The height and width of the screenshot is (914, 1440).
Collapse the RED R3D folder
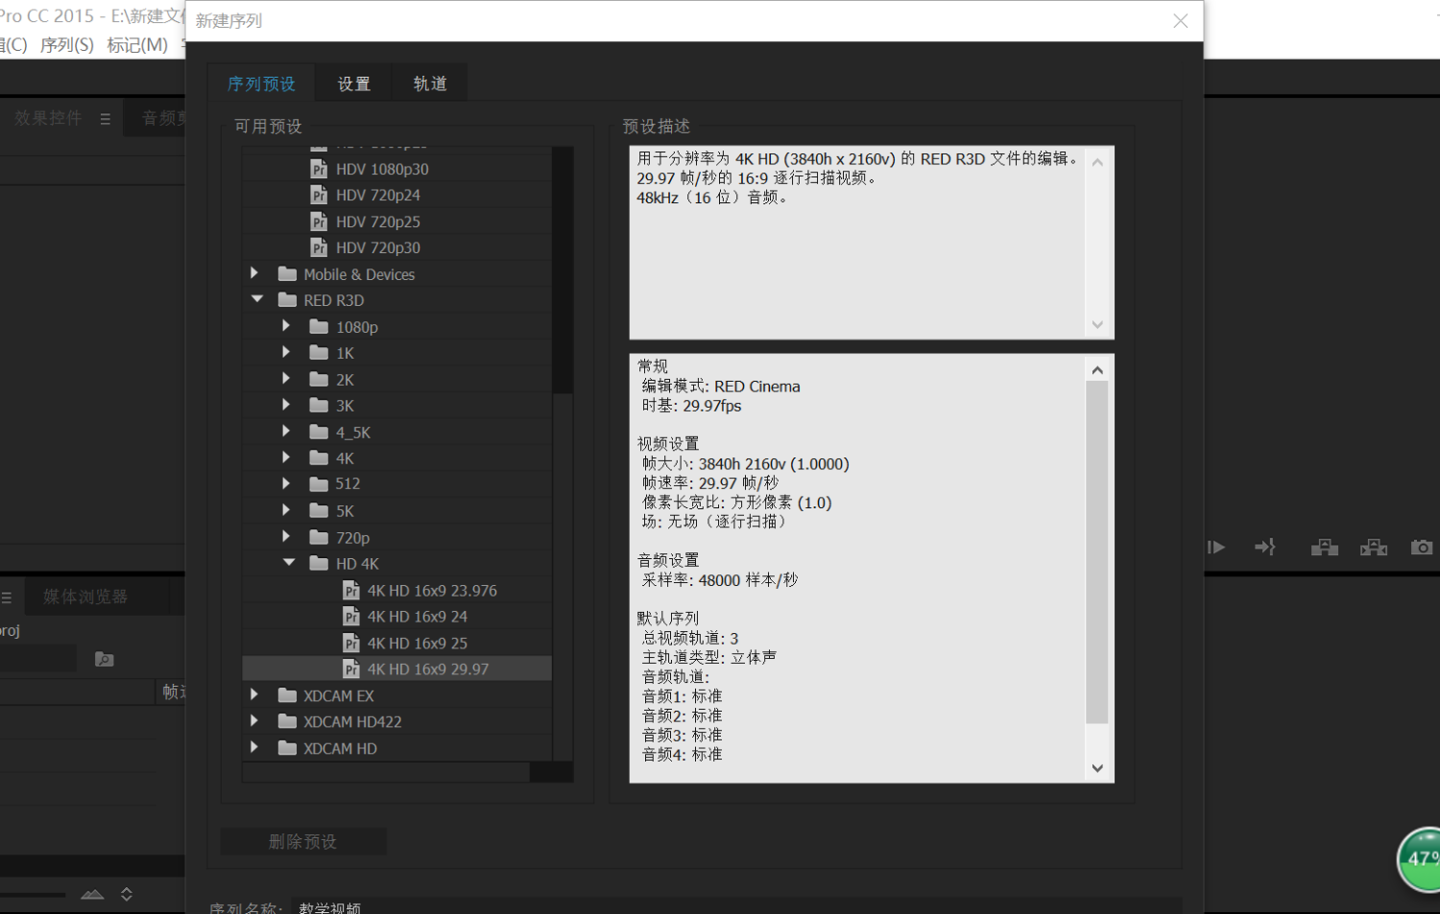click(256, 299)
